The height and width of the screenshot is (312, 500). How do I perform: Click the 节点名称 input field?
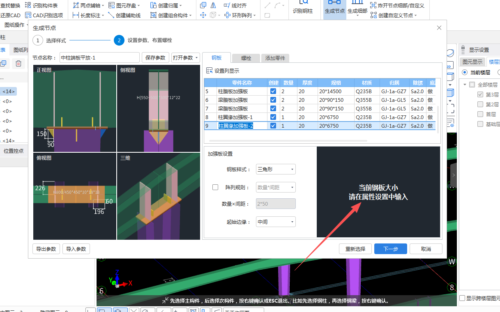pyautogui.click(x=99, y=57)
